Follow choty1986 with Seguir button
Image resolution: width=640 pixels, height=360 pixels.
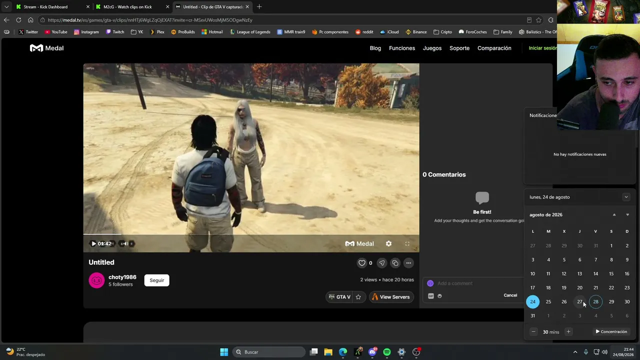point(157,280)
